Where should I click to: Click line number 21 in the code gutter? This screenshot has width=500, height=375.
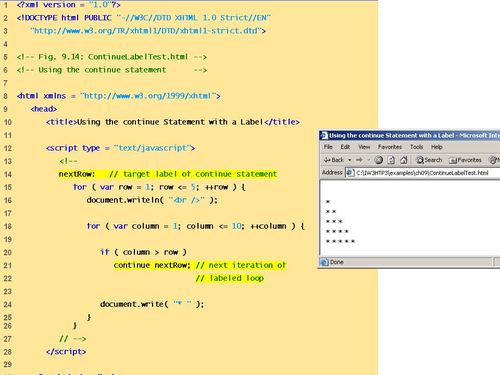[x=8, y=266]
